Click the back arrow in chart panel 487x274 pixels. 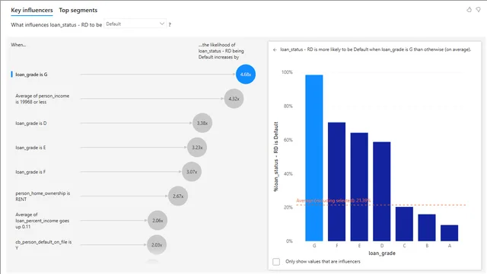tap(275, 49)
